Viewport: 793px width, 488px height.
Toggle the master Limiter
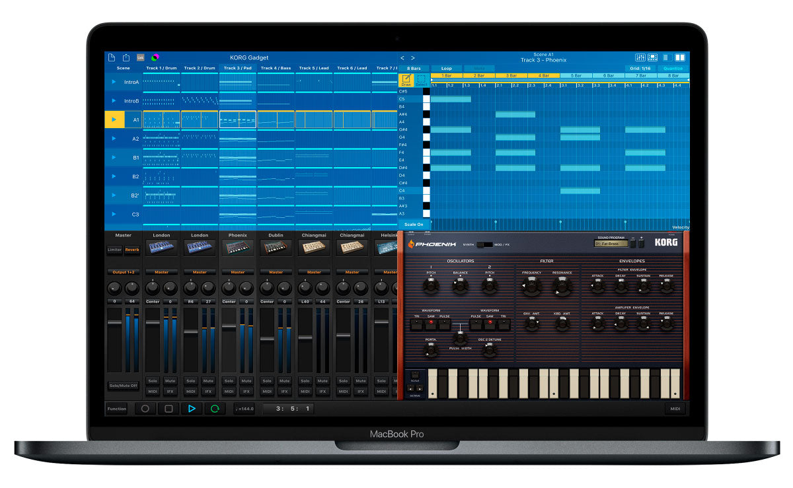pos(115,250)
